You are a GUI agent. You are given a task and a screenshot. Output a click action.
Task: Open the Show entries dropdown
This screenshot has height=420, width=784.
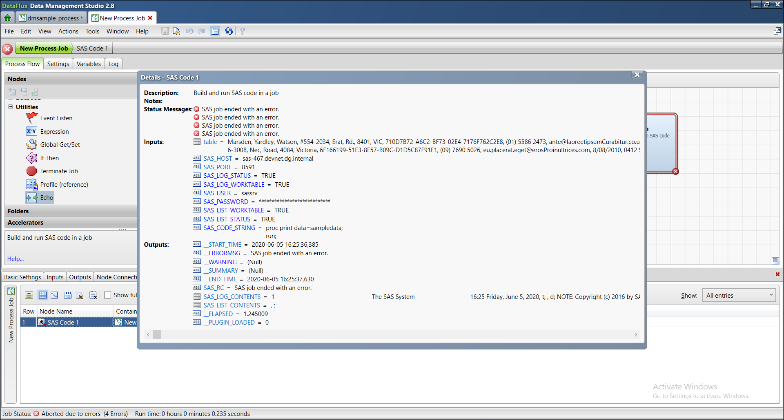(x=739, y=295)
